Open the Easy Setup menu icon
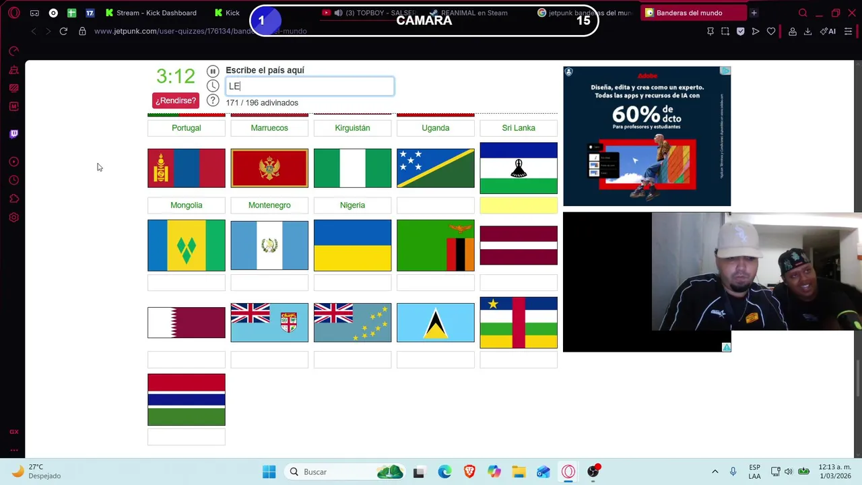 [849, 31]
